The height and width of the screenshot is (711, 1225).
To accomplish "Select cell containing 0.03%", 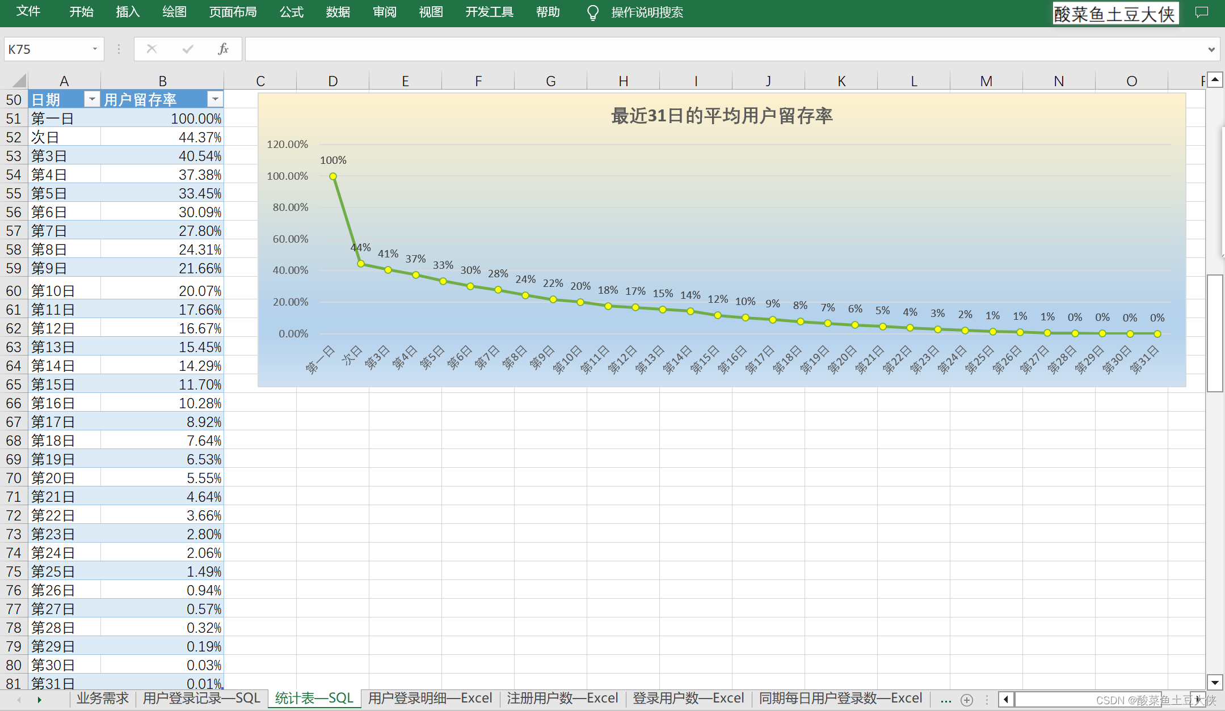I will click(162, 665).
